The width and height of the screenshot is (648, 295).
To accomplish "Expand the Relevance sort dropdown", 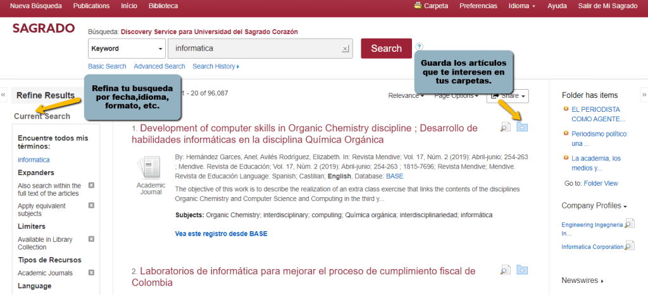I will (x=406, y=96).
